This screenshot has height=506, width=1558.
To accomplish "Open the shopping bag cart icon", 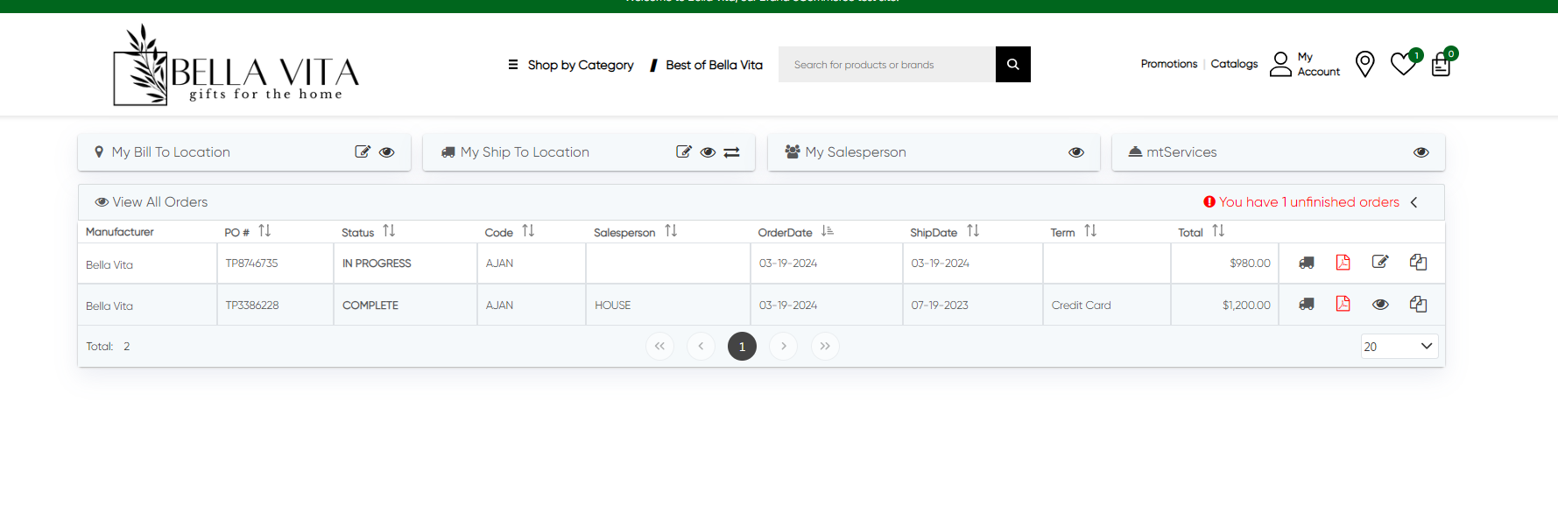I will pos(1441,65).
